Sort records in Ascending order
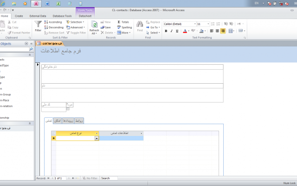This screenshot has width=297, height=186. [53, 22]
